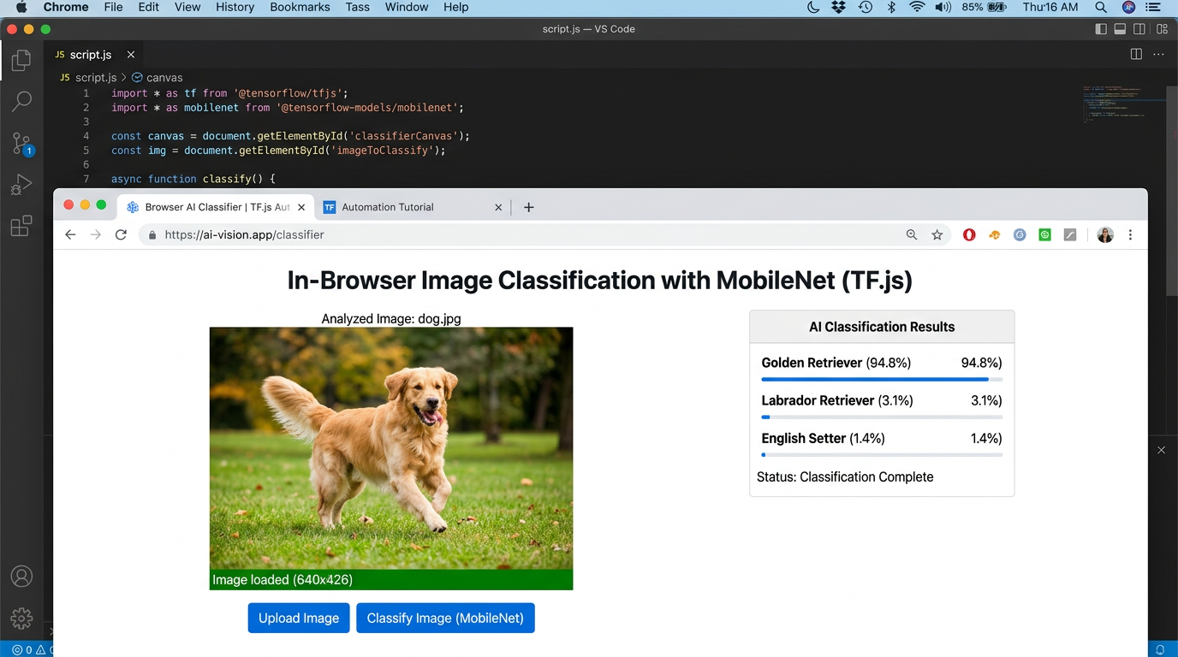
Task: Switch to the Automation Tutorial tab
Action: [x=387, y=207]
